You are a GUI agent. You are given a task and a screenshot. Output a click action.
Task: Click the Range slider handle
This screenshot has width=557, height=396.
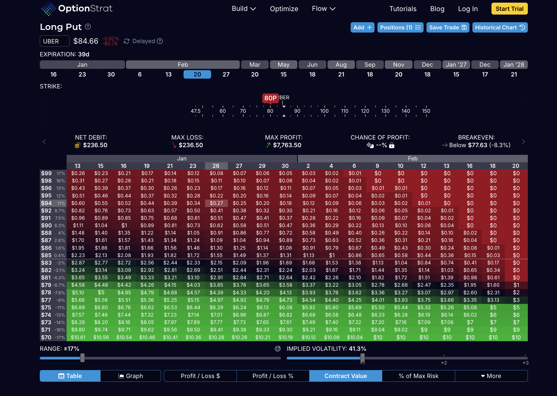(x=82, y=358)
